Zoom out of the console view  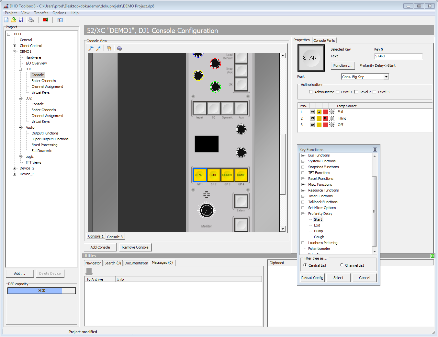99,48
